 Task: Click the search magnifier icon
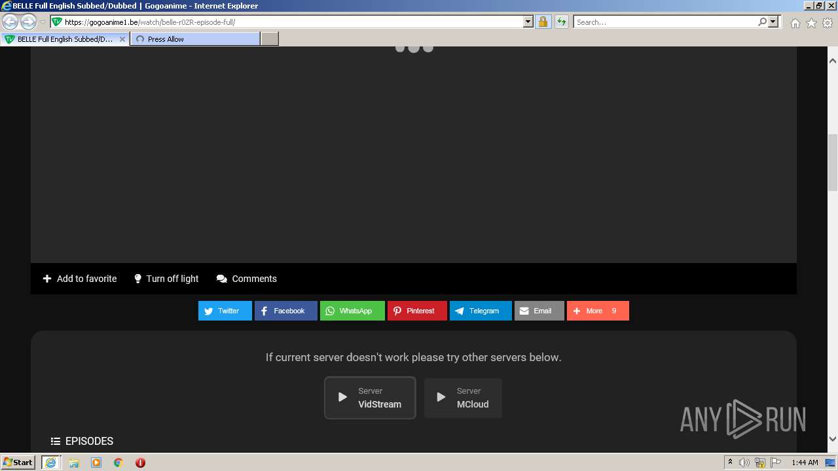pyautogui.click(x=762, y=22)
